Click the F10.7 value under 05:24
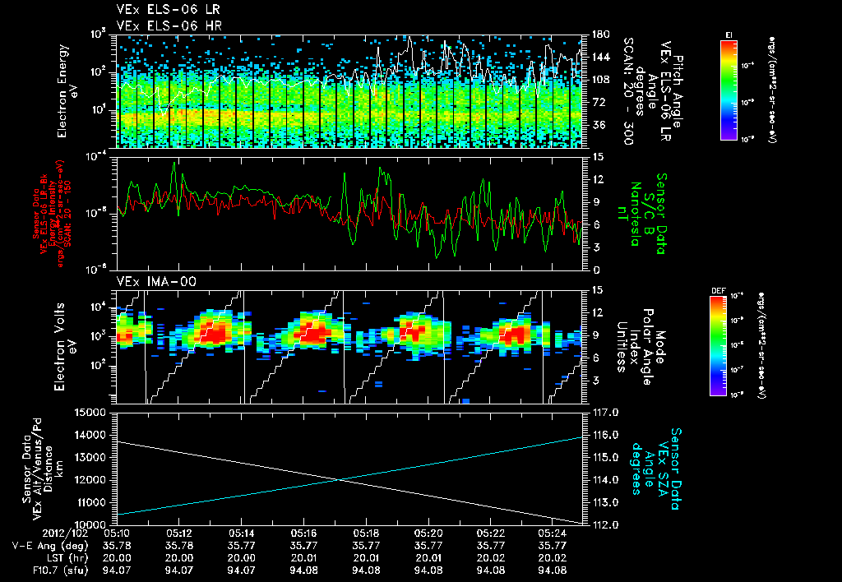Screen dimensions: 842x582 pos(553,570)
